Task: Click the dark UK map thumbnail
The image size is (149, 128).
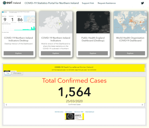Action: coord(93,22)
